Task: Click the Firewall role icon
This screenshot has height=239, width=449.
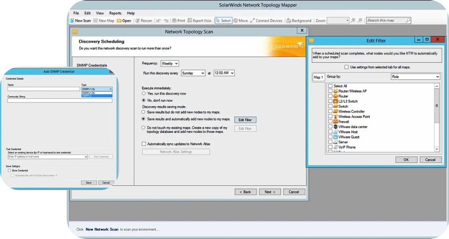Action: [x=335, y=121]
